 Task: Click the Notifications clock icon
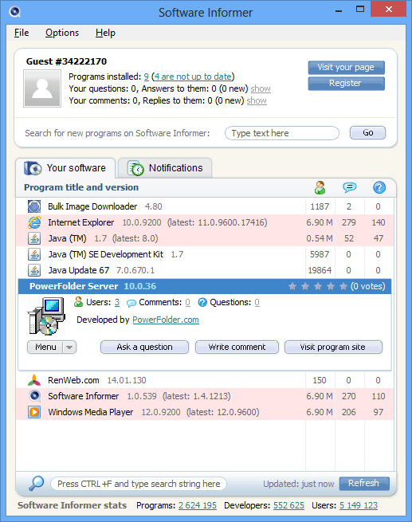(x=135, y=168)
